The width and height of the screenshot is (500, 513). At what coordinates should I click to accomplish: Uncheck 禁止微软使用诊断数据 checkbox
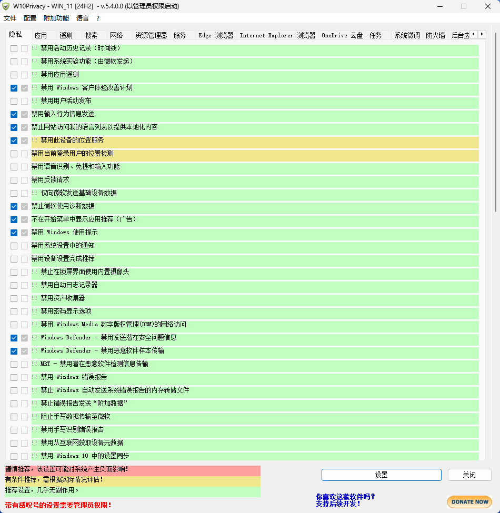click(14, 206)
